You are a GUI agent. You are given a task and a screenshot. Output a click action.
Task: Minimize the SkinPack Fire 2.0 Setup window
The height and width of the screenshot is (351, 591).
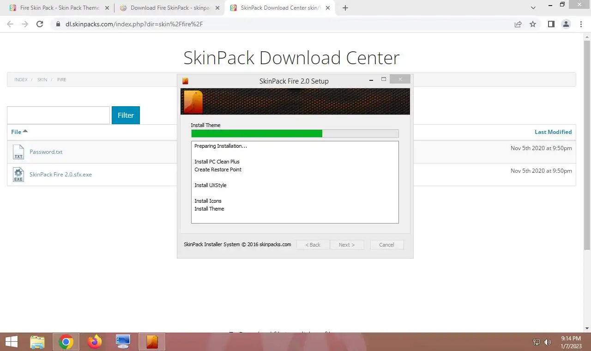[x=372, y=80]
